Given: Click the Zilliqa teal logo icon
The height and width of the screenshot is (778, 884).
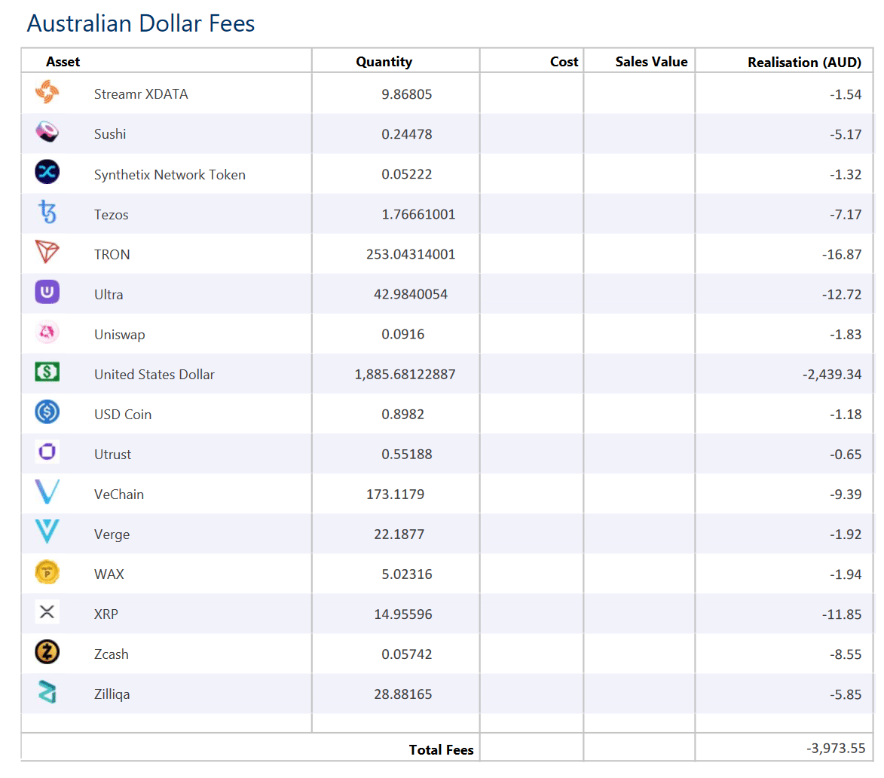Looking at the screenshot, I should 47,692.
